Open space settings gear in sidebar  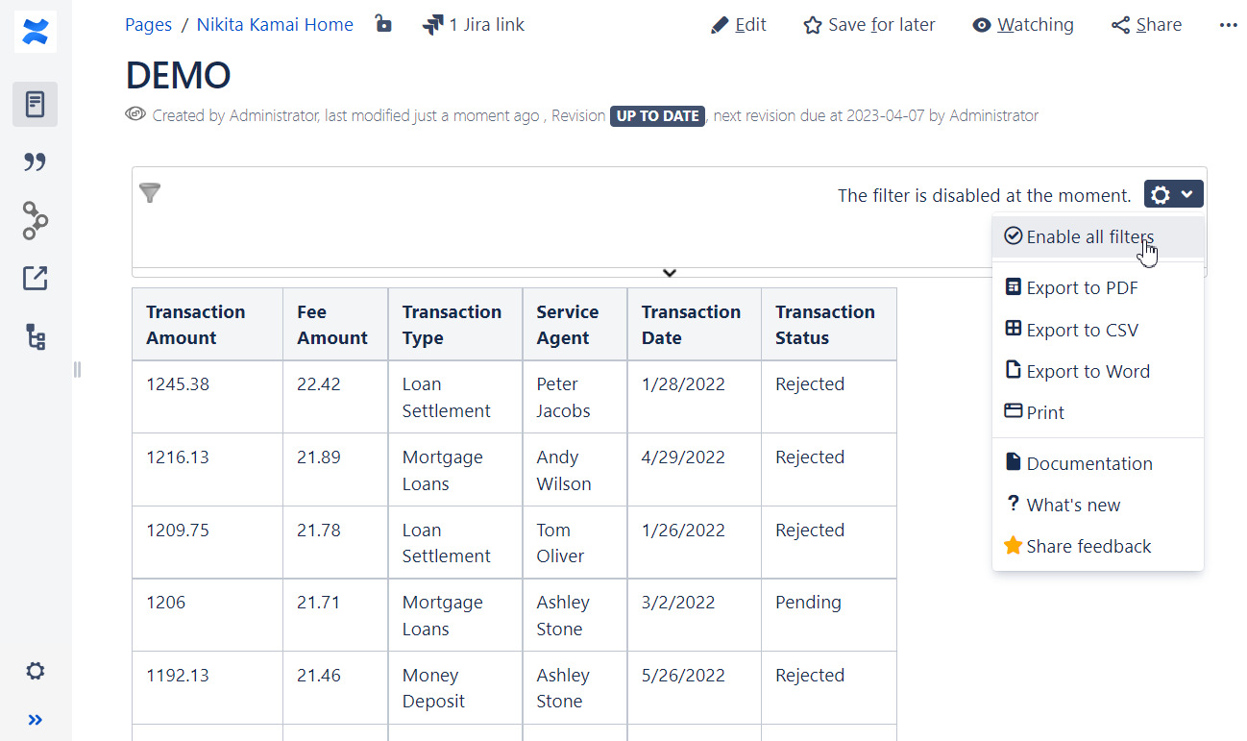pyautogui.click(x=36, y=671)
